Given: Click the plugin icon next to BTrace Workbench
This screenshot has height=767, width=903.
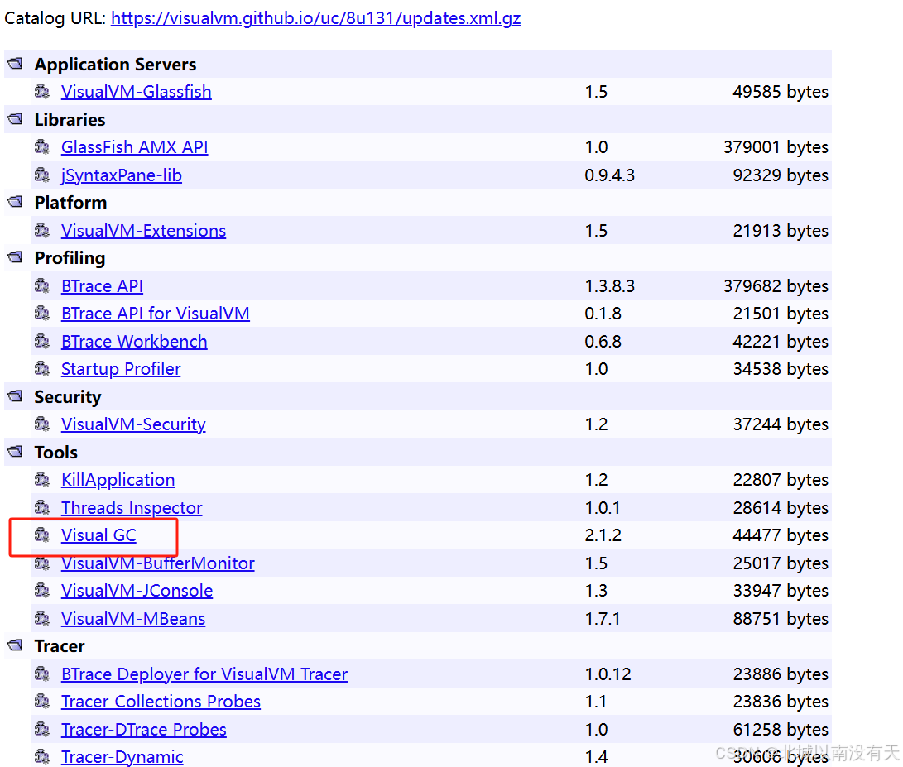Looking at the screenshot, I should pyautogui.click(x=42, y=341).
